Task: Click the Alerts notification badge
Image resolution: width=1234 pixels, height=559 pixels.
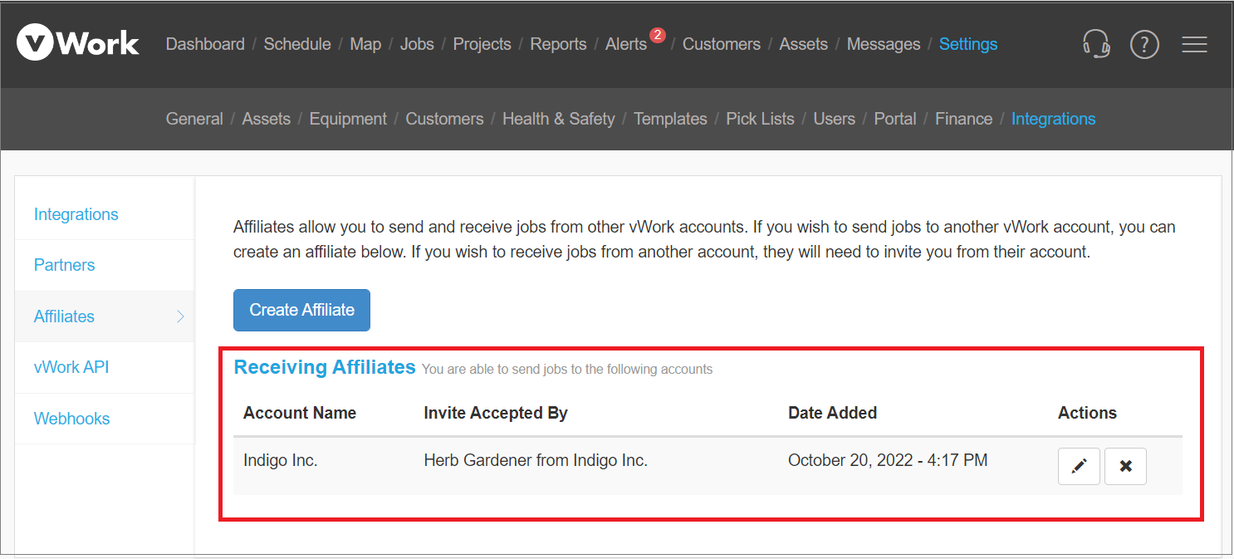Action: (658, 35)
